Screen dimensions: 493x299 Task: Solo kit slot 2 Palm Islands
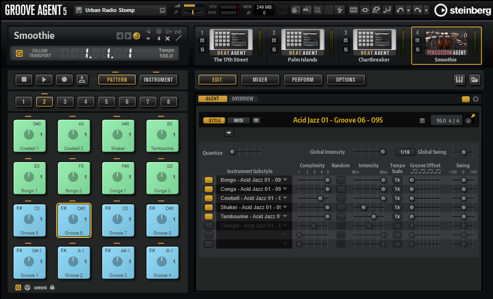pyautogui.click(x=273, y=49)
